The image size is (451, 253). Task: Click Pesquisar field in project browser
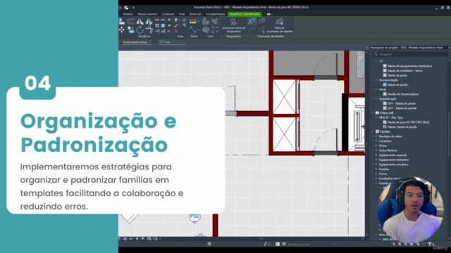click(x=411, y=54)
